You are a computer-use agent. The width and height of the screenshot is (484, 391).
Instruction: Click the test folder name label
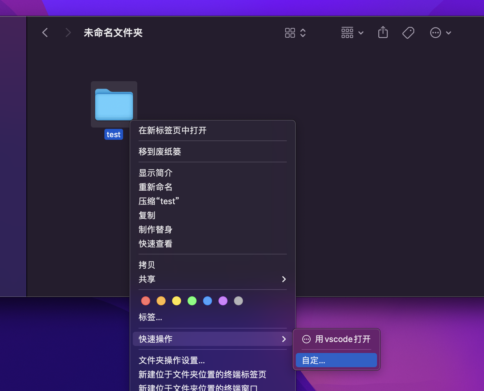(x=114, y=134)
